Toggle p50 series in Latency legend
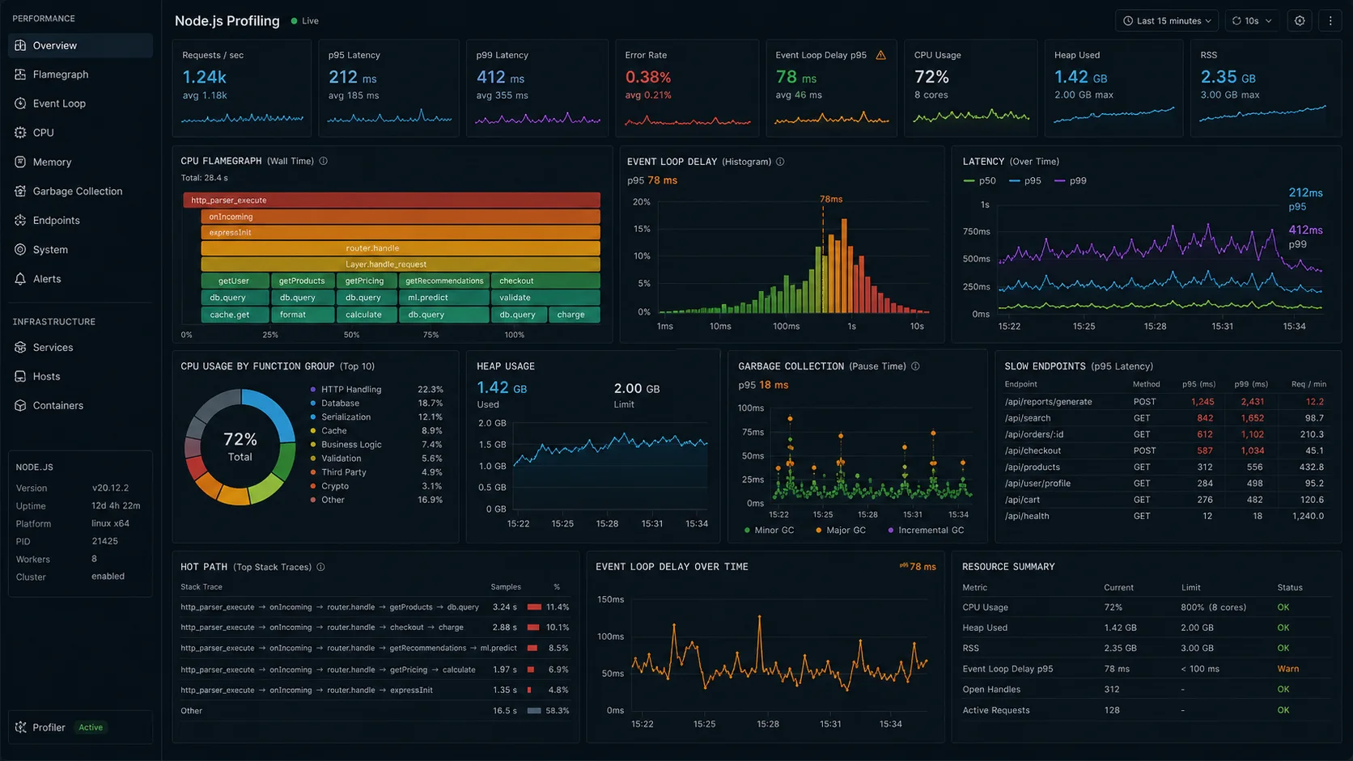 pyautogui.click(x=980, y=181)
